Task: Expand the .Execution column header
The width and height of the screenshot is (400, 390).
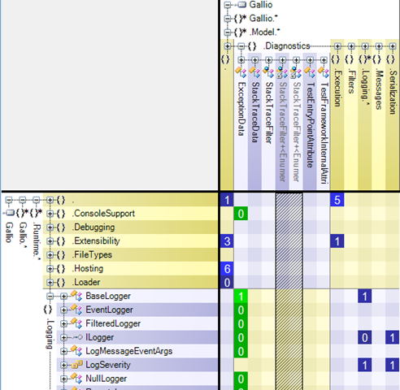Action: pos(337,46)
